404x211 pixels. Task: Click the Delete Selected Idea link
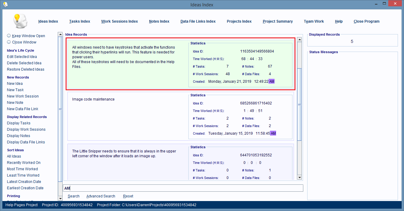pos(24,63)
